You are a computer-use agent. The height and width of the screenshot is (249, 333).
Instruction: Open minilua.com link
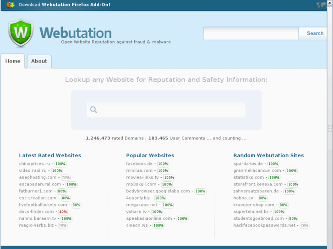139,170
